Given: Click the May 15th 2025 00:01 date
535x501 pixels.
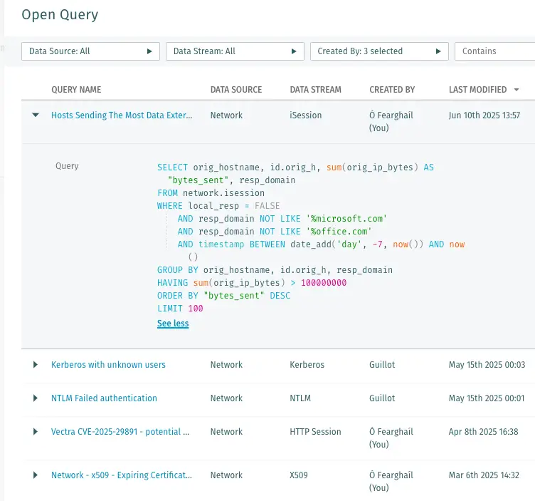Looking at the screenshot, I should pyautogui.click(x=487, y=398).
